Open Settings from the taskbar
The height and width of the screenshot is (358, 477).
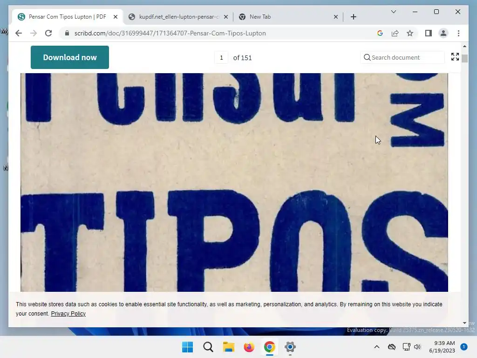click(290, 347)
